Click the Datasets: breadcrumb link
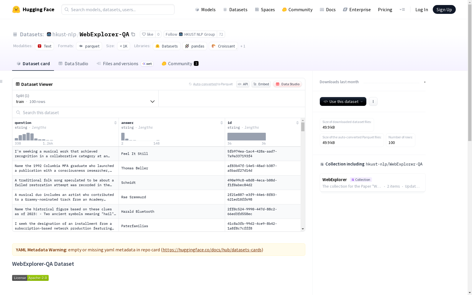This screenshot has height=295, width=472. click(32, 34)
